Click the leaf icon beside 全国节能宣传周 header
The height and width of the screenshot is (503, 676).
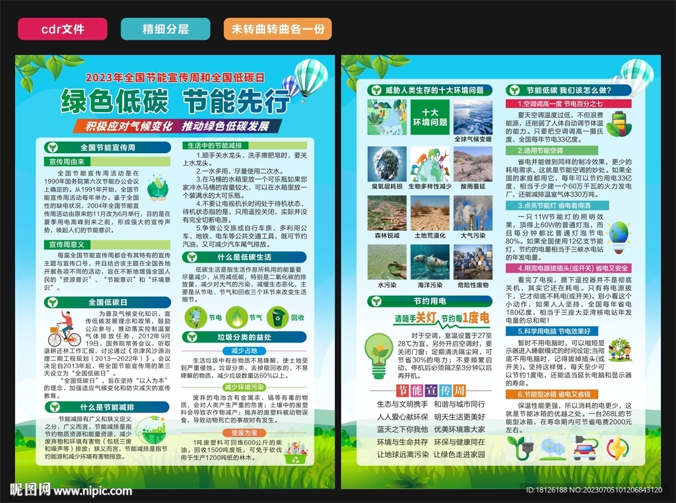point(53,147)
